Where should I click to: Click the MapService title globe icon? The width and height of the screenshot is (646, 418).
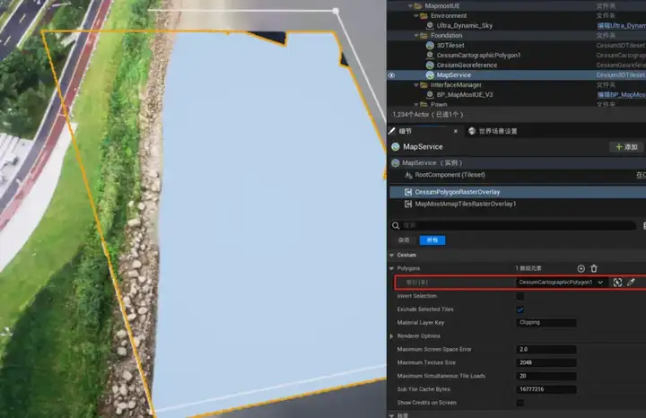pos(396,146)
